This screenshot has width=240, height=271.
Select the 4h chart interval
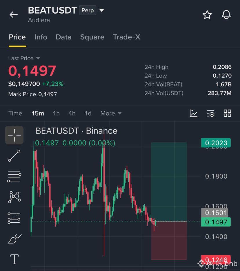click(x=72, y=113)
